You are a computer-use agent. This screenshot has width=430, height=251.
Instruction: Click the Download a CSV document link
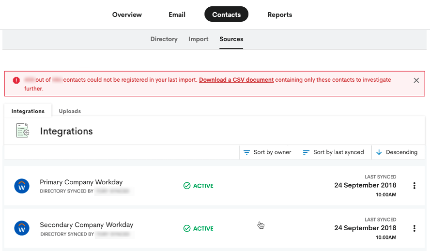(236, 80)
